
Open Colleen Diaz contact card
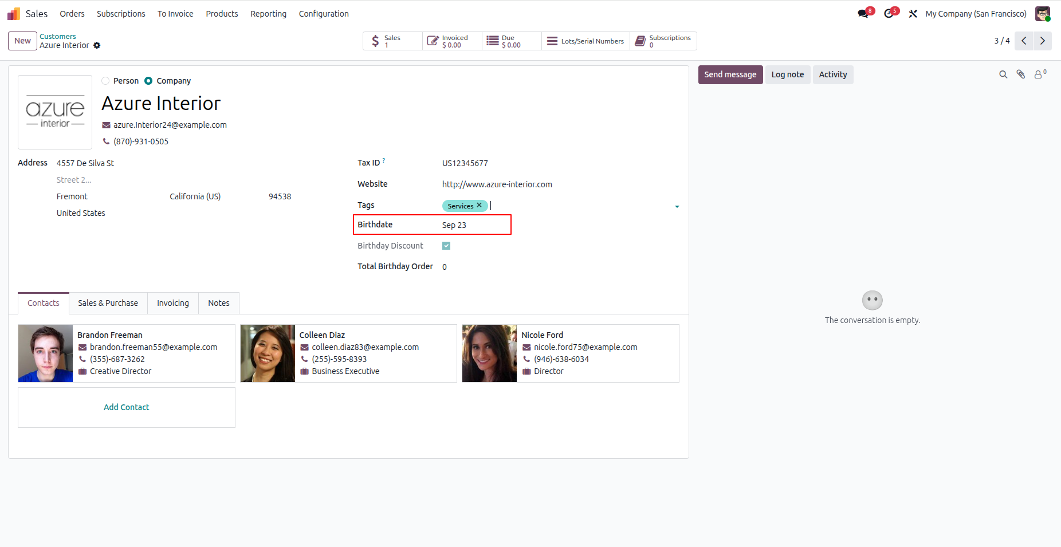pos(348,353)
